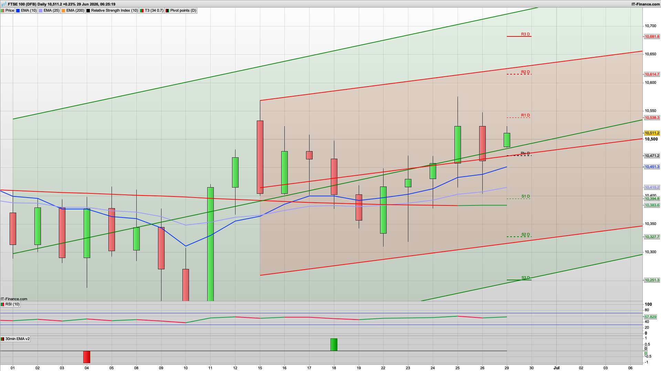
Task: Click the IT-Finance.com watermark above RSI panel
Action: click(x=14, y=299)
